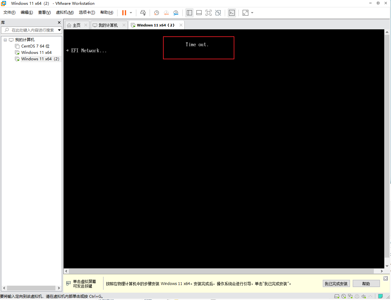Close the 主页 tab

point(86,25)
